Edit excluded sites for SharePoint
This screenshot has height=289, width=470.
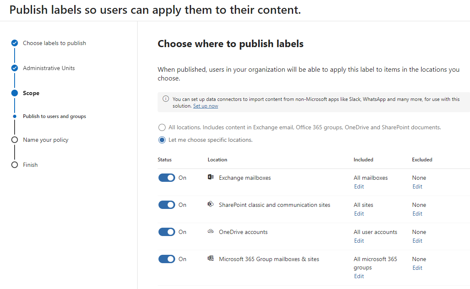pyautogui.click(x=417, y=214)
